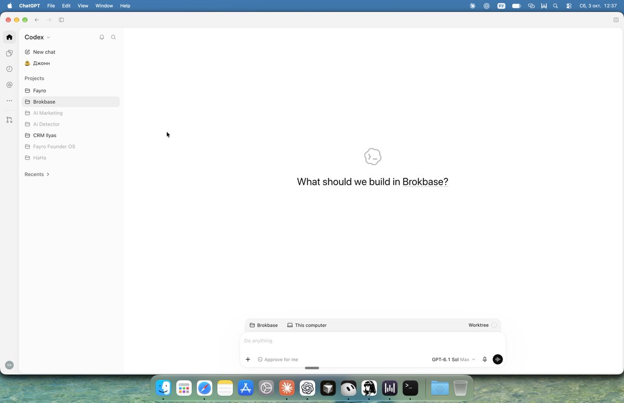Click the git pull request icon in the rail
The width and height of the screenshot is (624, 403).
tap(9, 120)
